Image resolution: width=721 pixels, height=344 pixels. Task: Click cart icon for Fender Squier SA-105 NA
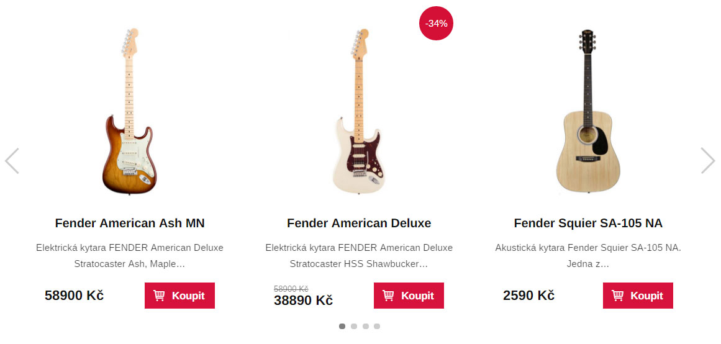click(x=618, y=296)
